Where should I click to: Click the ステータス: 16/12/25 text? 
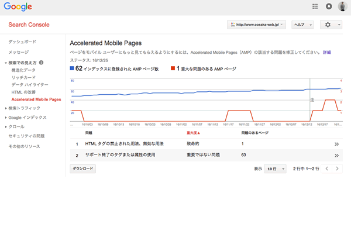pos(89,60)
